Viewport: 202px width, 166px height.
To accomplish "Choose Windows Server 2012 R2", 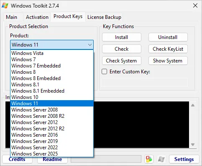I will (x=52, y=129).
